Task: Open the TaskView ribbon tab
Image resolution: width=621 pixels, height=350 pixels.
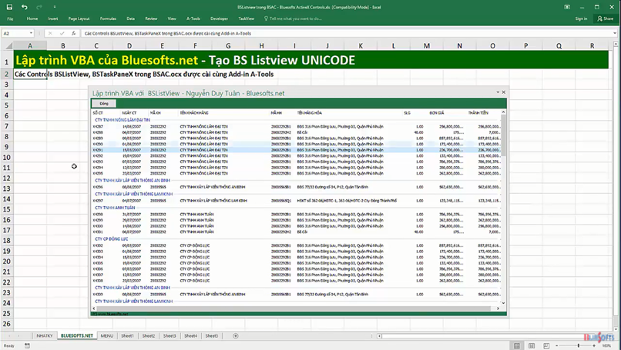Action: (x=246, y=18)
